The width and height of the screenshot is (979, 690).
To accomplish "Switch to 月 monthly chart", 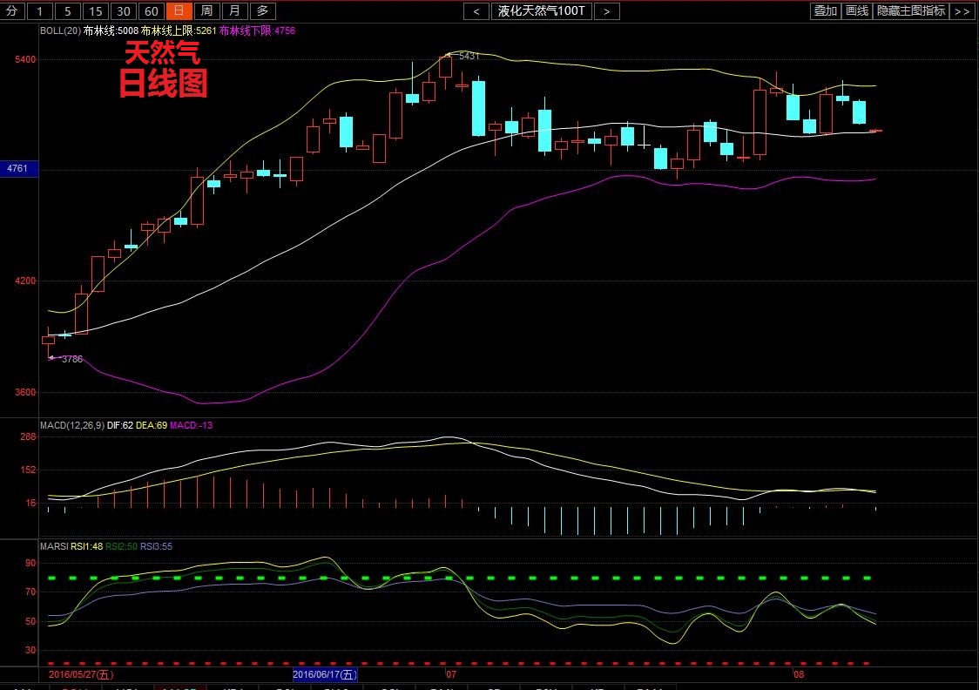I will click(234, 10).
